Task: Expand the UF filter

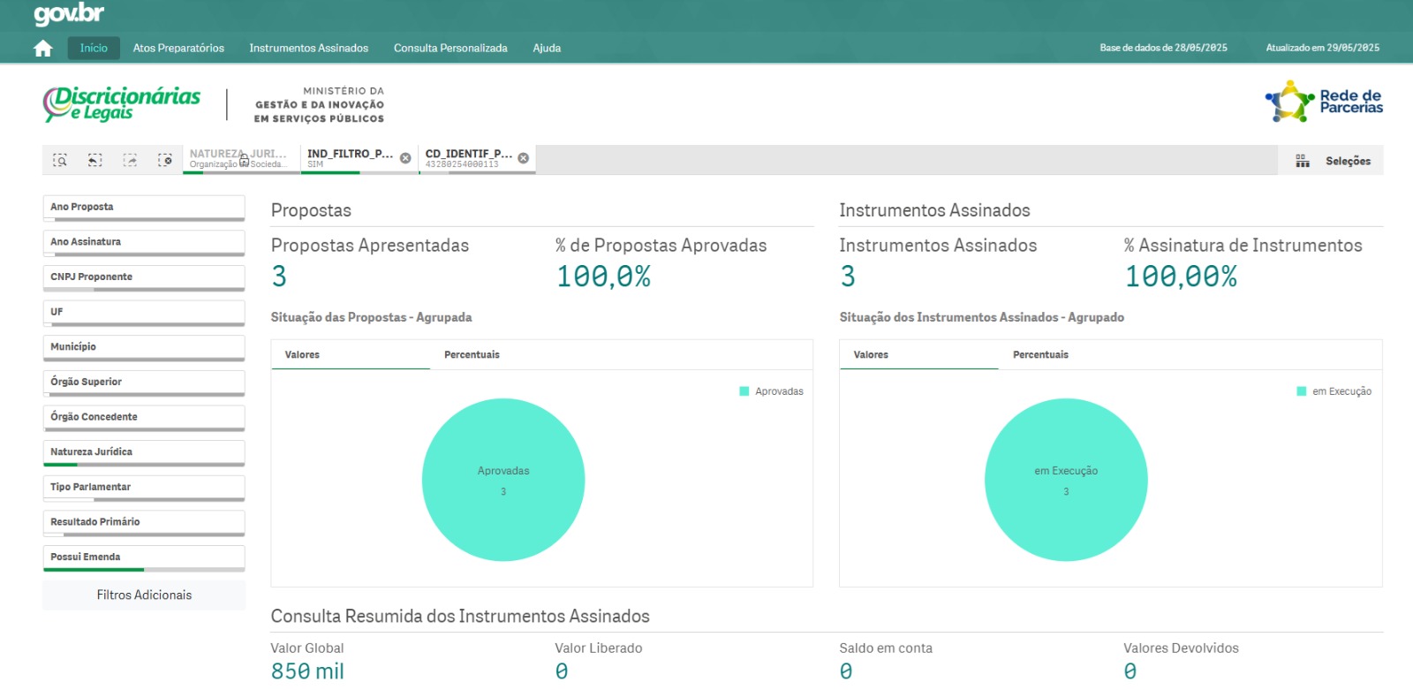Action: pos(144,313)
